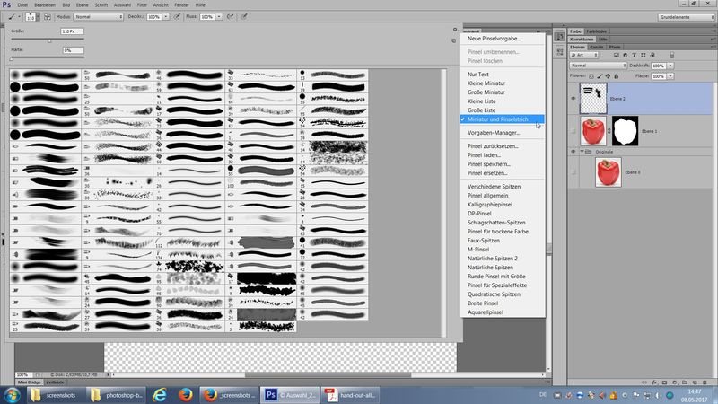Switch to the Kanäle tab
The width and height of the screenshot is (718, 404).
pos(597,47)
